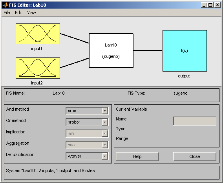
Task: Click the FIS Type value sugeno
Action: 180,93
